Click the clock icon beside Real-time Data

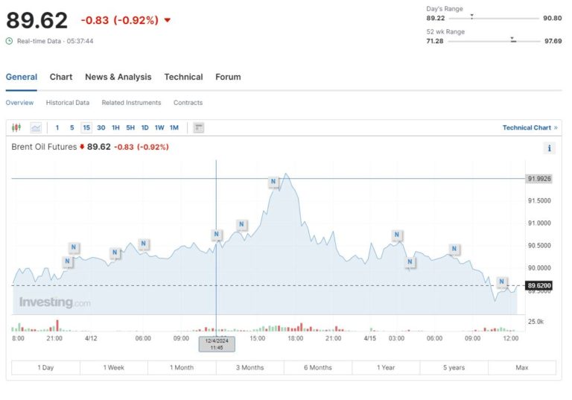tap(10, 41)
